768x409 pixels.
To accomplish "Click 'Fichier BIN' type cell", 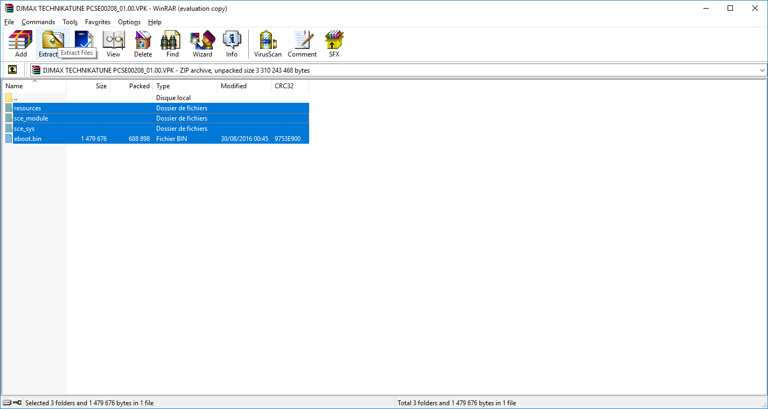I will click(x=171, y=139).
